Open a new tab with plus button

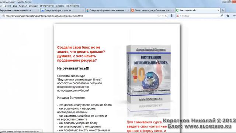[223, 10]
